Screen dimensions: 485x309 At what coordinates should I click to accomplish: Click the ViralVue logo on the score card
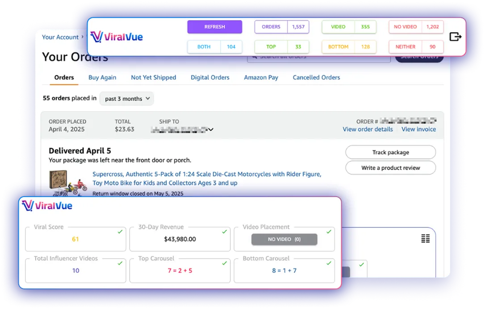pyautogui.click(x=47, y=206)
